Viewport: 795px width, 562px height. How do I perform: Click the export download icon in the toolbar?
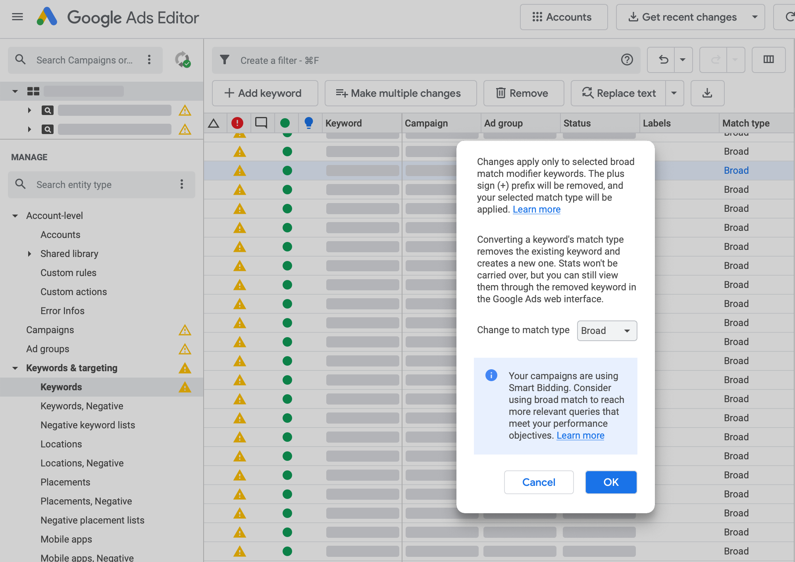pyautogui.click(x=707, y=93)
